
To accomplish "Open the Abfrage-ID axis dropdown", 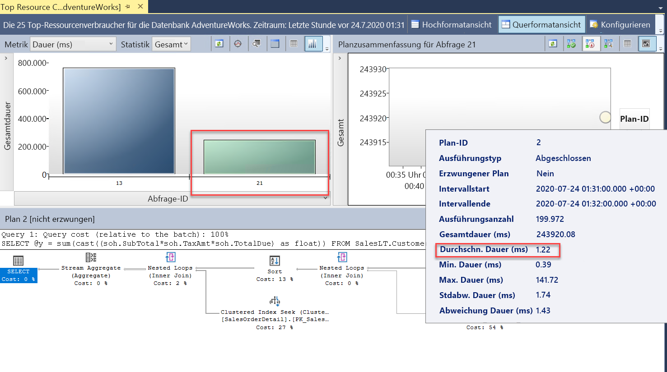I will (172, 198).
